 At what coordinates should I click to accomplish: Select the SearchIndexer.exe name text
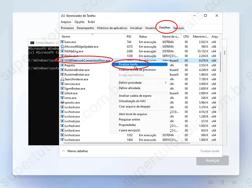[x=76, y=79]
